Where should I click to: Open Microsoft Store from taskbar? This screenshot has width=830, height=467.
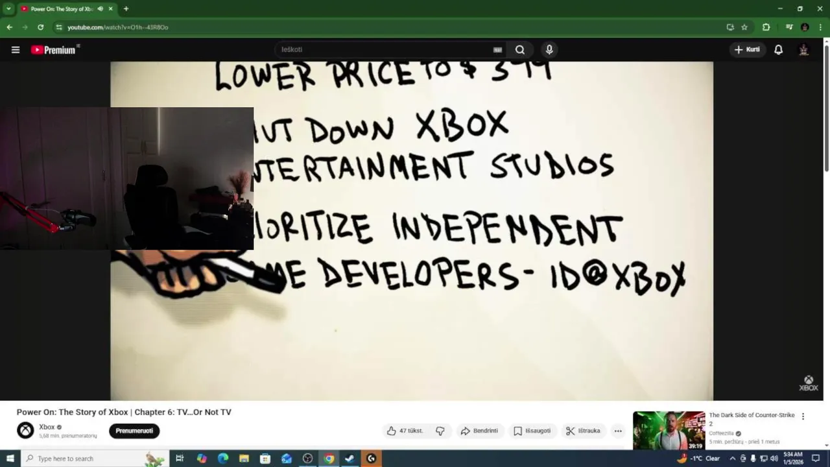pos(265,459)
